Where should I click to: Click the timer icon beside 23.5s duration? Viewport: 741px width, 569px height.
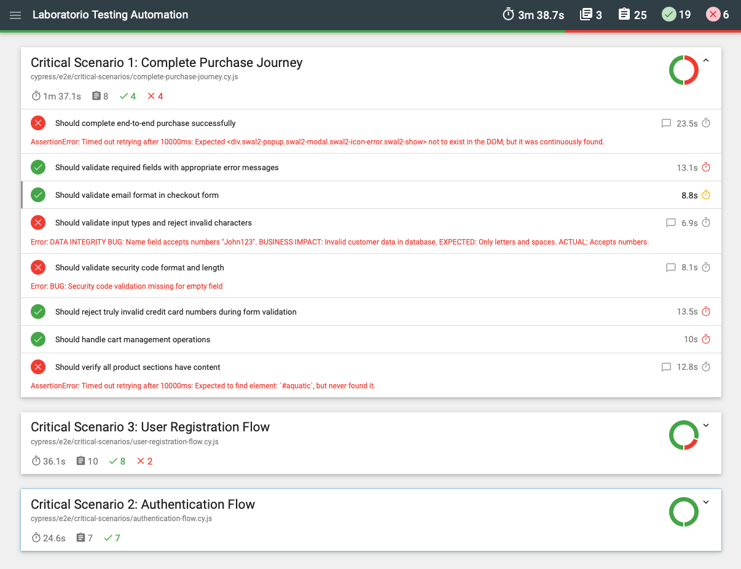click(706, 123)
